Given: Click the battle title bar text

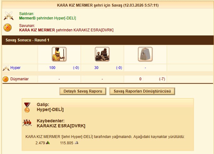Looking at the screenshot, I should coord(108,5).
